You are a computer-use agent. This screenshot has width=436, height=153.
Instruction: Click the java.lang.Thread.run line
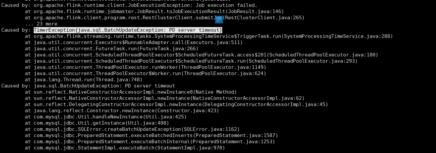coord(83,80)
